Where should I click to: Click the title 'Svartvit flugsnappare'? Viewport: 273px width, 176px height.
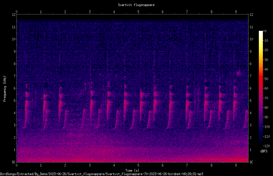[136, 5]
